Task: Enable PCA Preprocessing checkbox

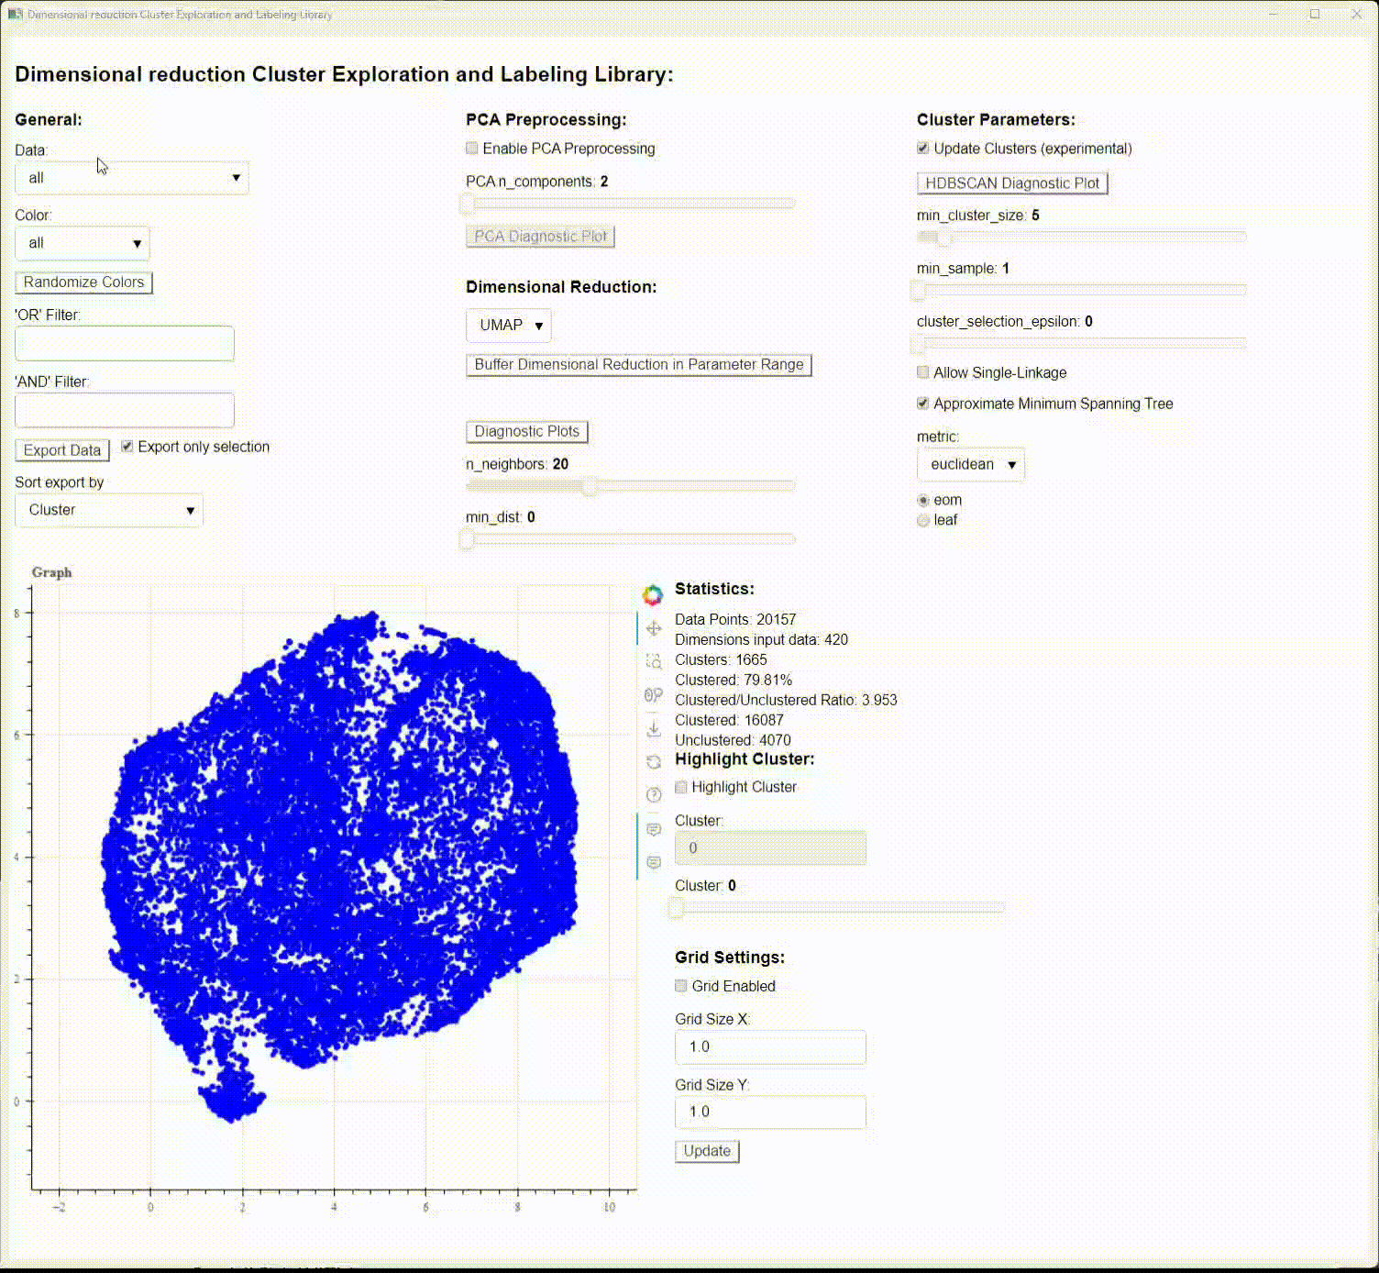Action: tap(472, 149)
